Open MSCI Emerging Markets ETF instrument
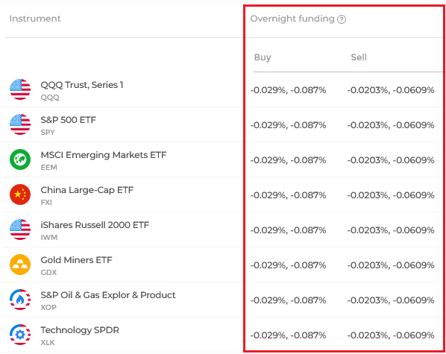The image size is (446, 354). coord(104,155)
